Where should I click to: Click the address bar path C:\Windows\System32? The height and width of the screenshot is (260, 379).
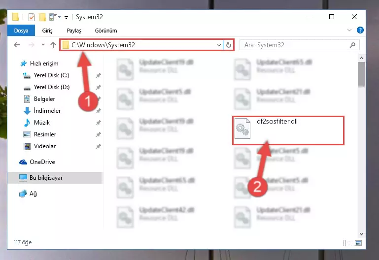pos(103,45)
